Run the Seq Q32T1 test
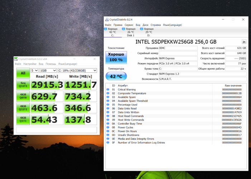Viewport: 251px width, 179px height. coord(23,85)
